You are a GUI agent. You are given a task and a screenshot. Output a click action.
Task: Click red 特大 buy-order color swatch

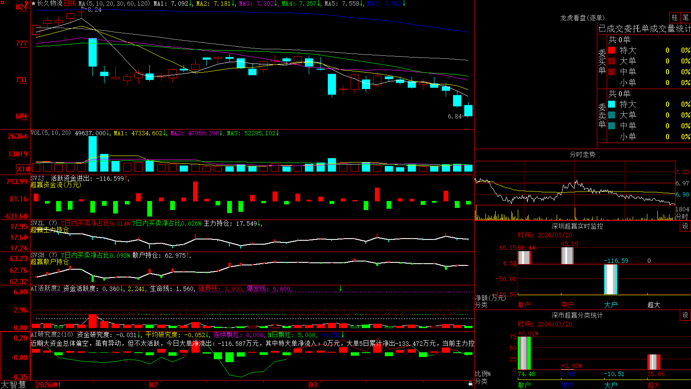point(612,50)
